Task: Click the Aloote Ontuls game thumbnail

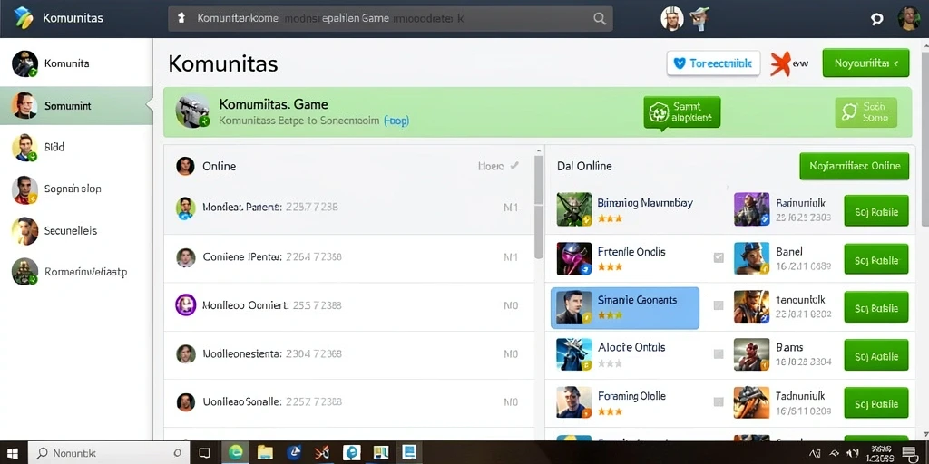Action: point(574,354)
